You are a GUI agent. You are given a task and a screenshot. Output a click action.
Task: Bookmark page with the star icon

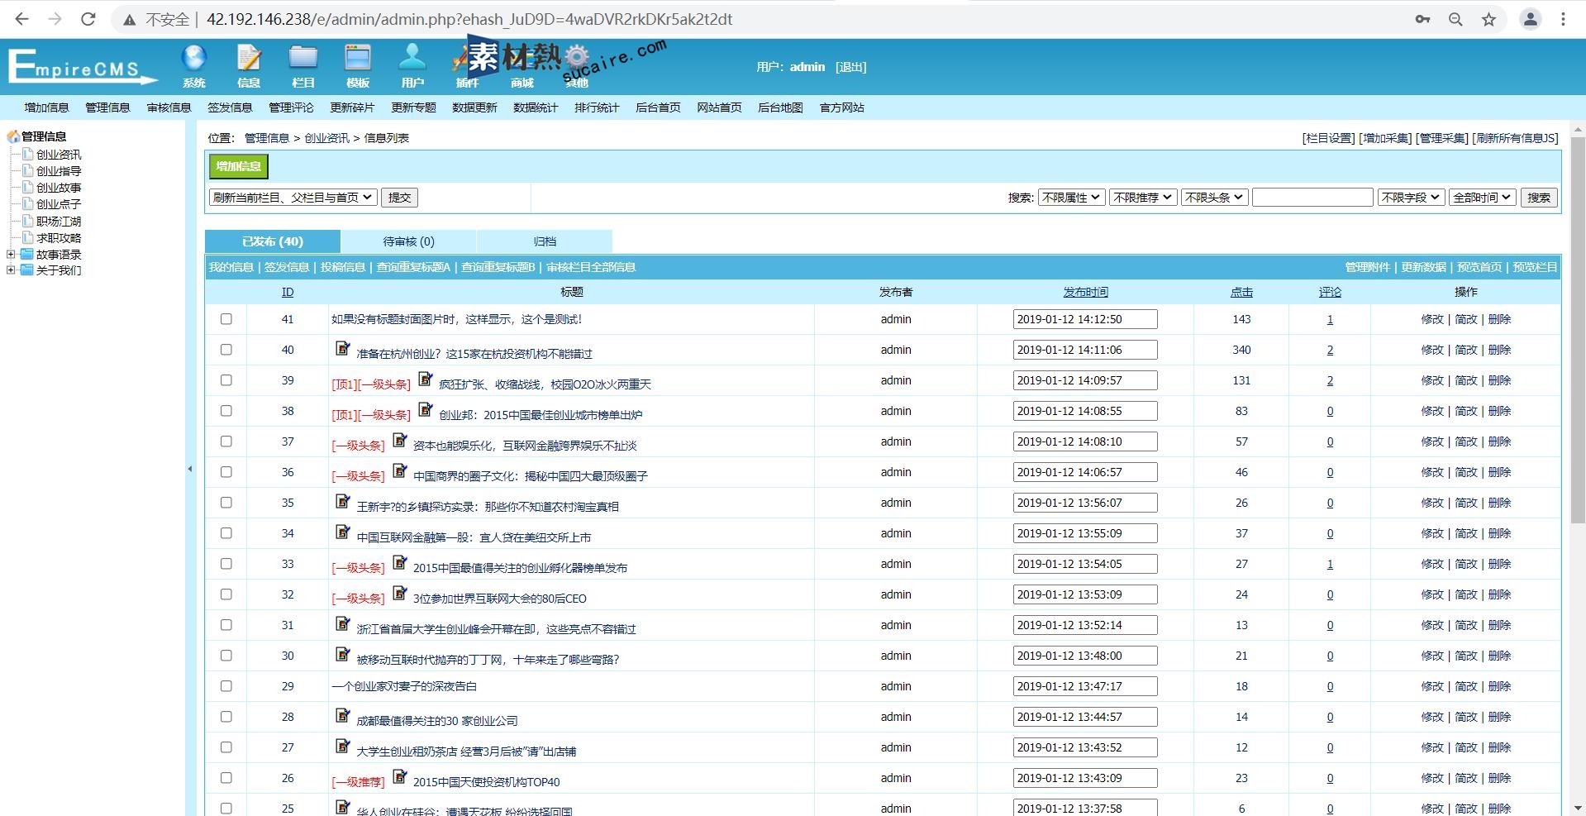pos(1488,19)
